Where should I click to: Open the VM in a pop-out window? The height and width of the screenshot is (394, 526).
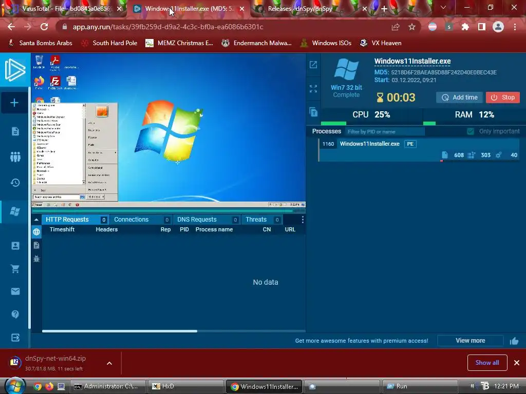(x=313, y=65)
